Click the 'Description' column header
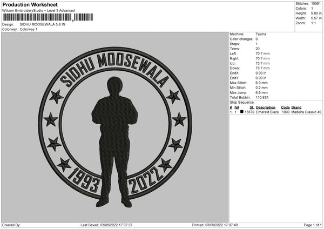Image resolution: width=324 pixels, height=229 pixels. (x=266, y=107)
